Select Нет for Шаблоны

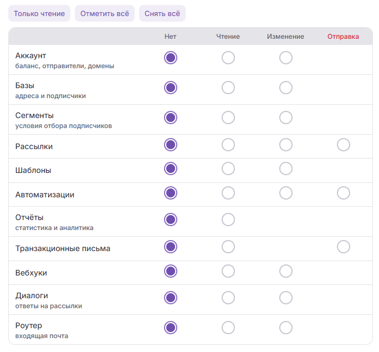pos(171,169)
